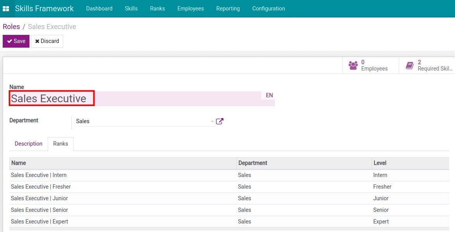Image resolution: width=455 pixels, height=232 pixels.
Task: Return via the Roles breadcrumb link
Action: click(x=11, y=26)
